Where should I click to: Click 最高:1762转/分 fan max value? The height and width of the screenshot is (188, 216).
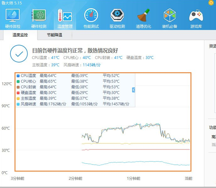(x=53, y=104)
